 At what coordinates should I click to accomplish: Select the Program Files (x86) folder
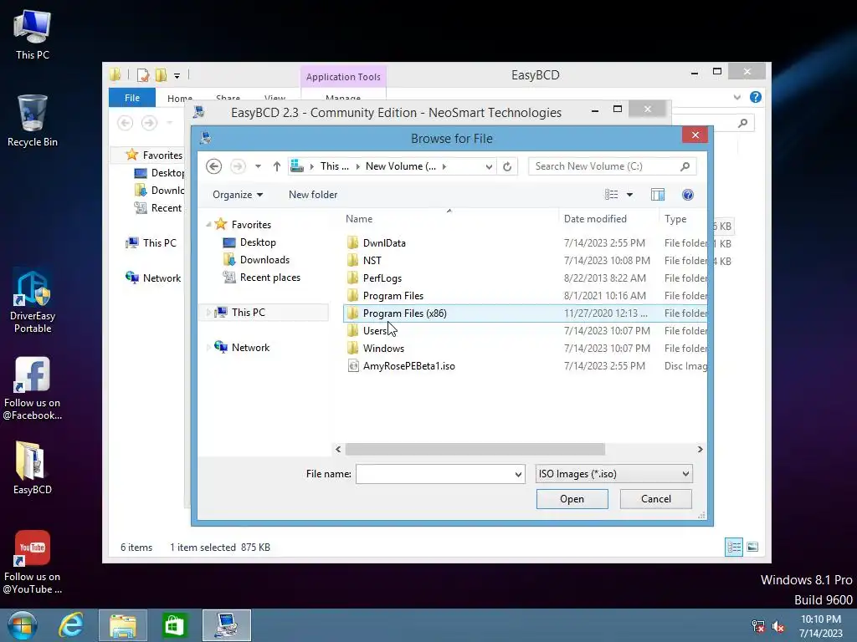tap(404, 313)
